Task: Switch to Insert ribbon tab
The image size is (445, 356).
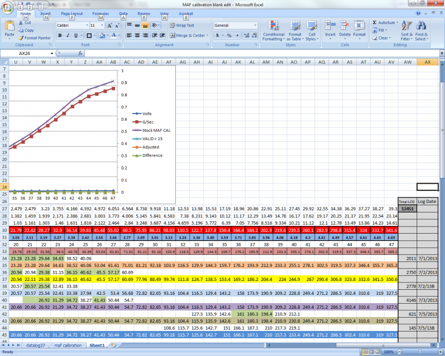Action: point(46,13)
